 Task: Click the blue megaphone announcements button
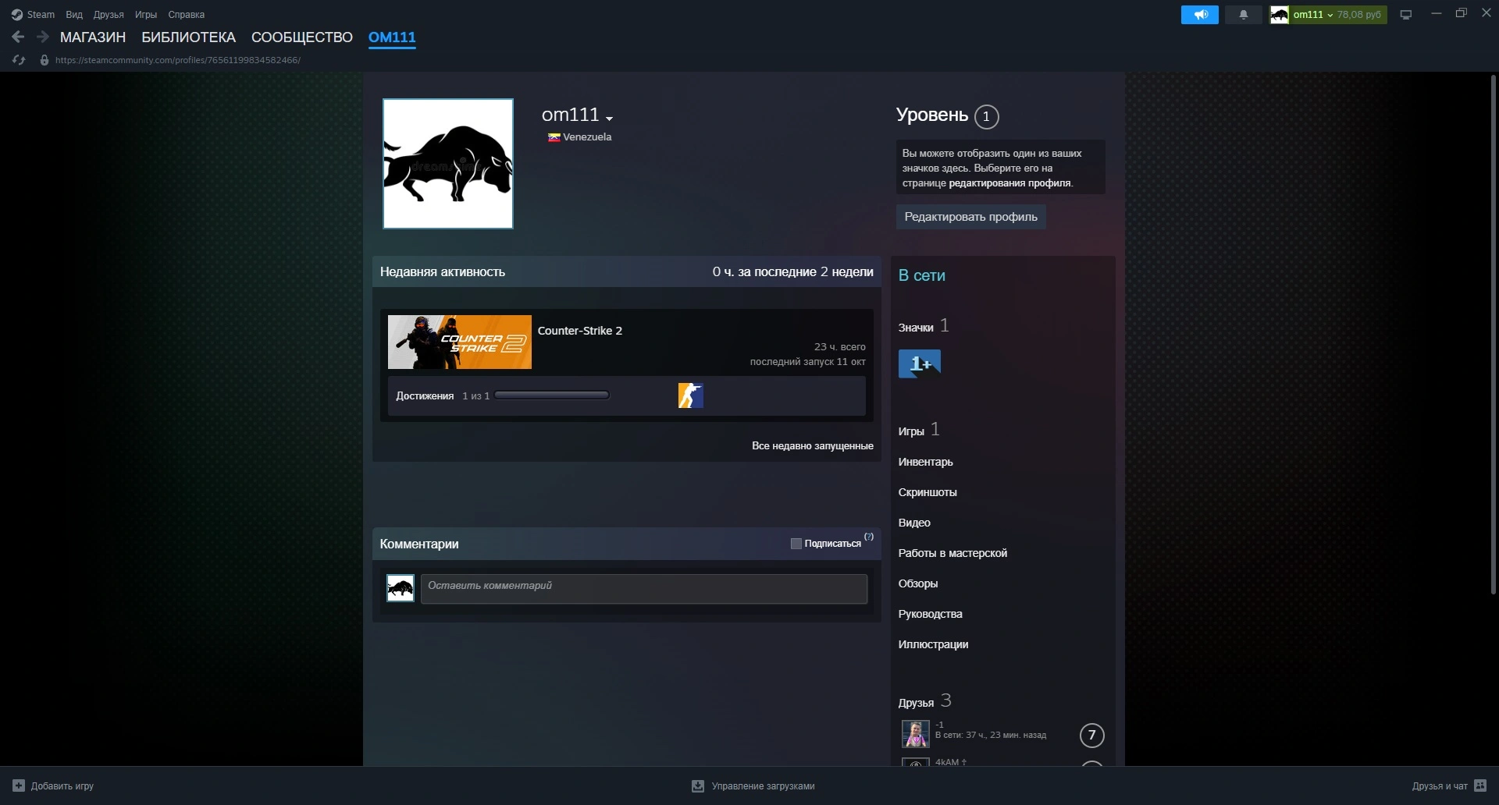[1200, 14]
